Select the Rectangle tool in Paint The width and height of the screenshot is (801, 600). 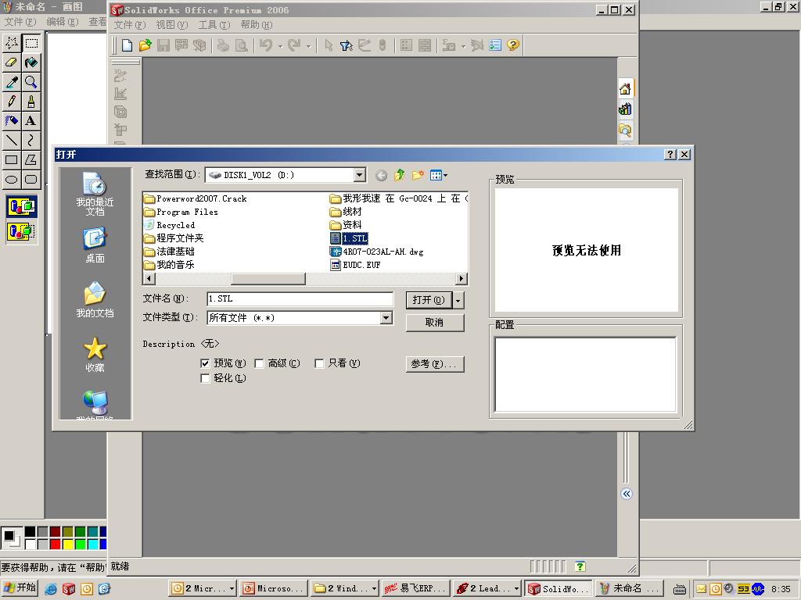(x=12, y=159)
